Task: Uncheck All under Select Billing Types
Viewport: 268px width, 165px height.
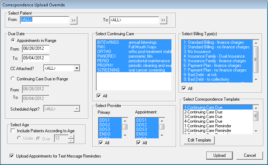Action: point(184,88)
